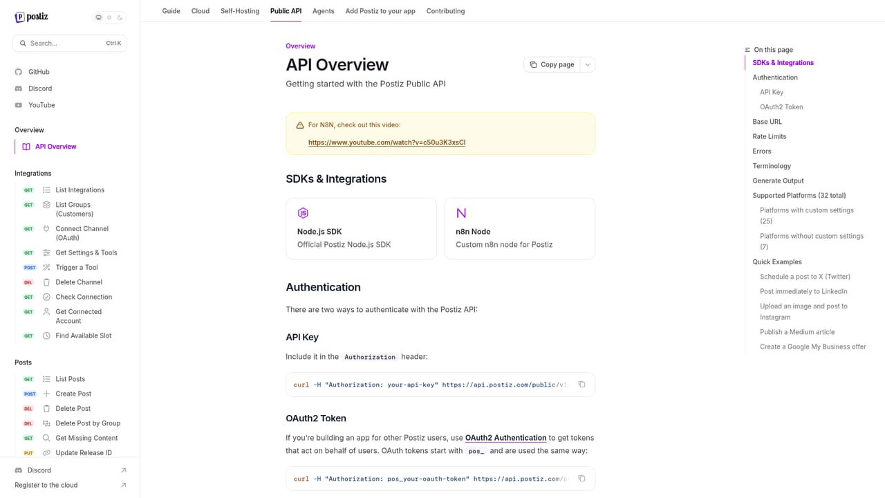Click the Connect Channel plug icon
This screenshot has height=498, width=885.
(x=46, y=229)
